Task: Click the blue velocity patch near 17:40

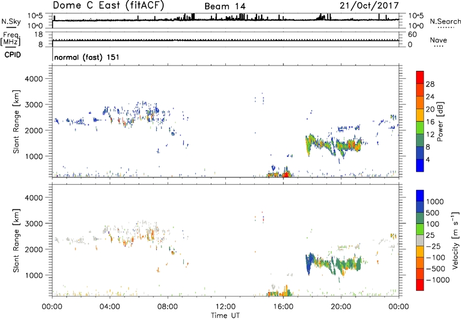Action: 308,263
